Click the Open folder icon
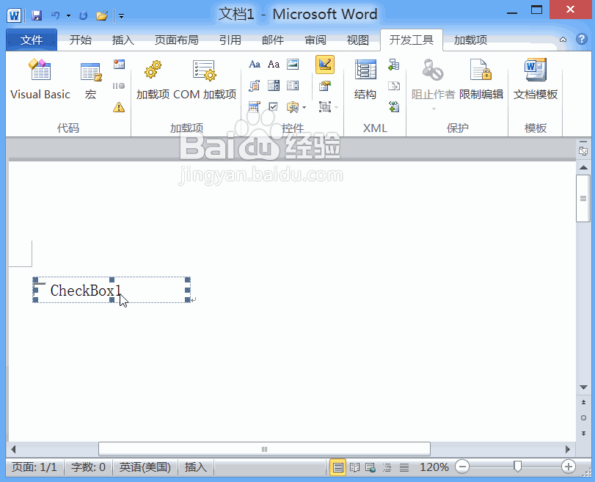The image size is (595, 482). pos(102,15)
